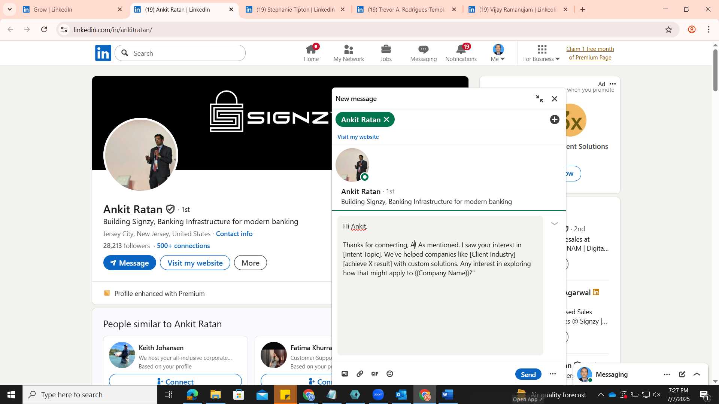The image size is (719, 404).
Task: Go to the Jobs section
Action: coord(386,53)
